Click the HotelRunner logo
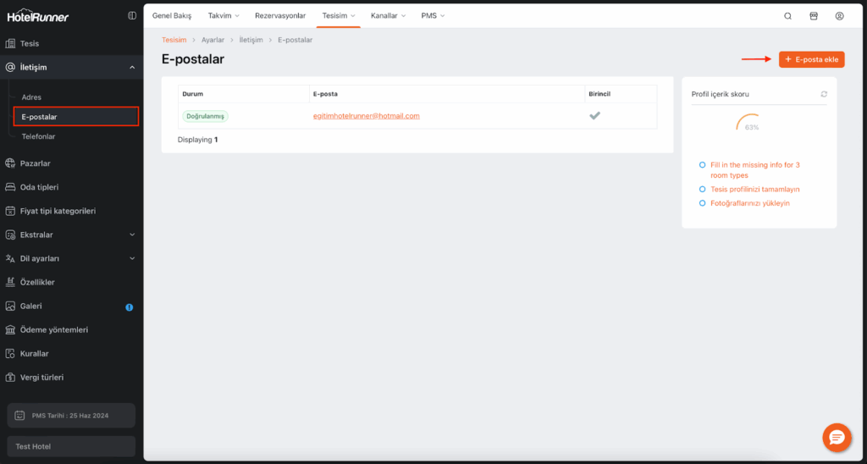 point(38,16)
